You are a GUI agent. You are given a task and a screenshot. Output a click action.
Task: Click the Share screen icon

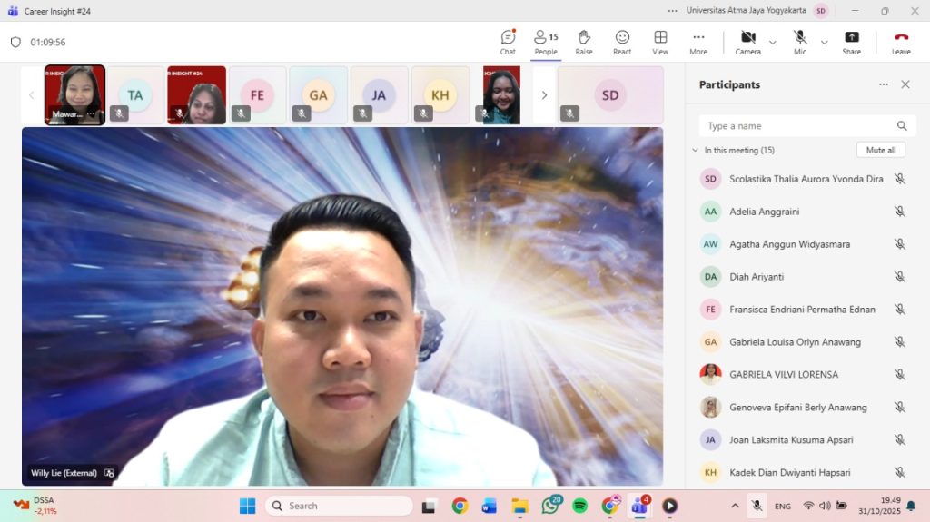tap(851, 42)
